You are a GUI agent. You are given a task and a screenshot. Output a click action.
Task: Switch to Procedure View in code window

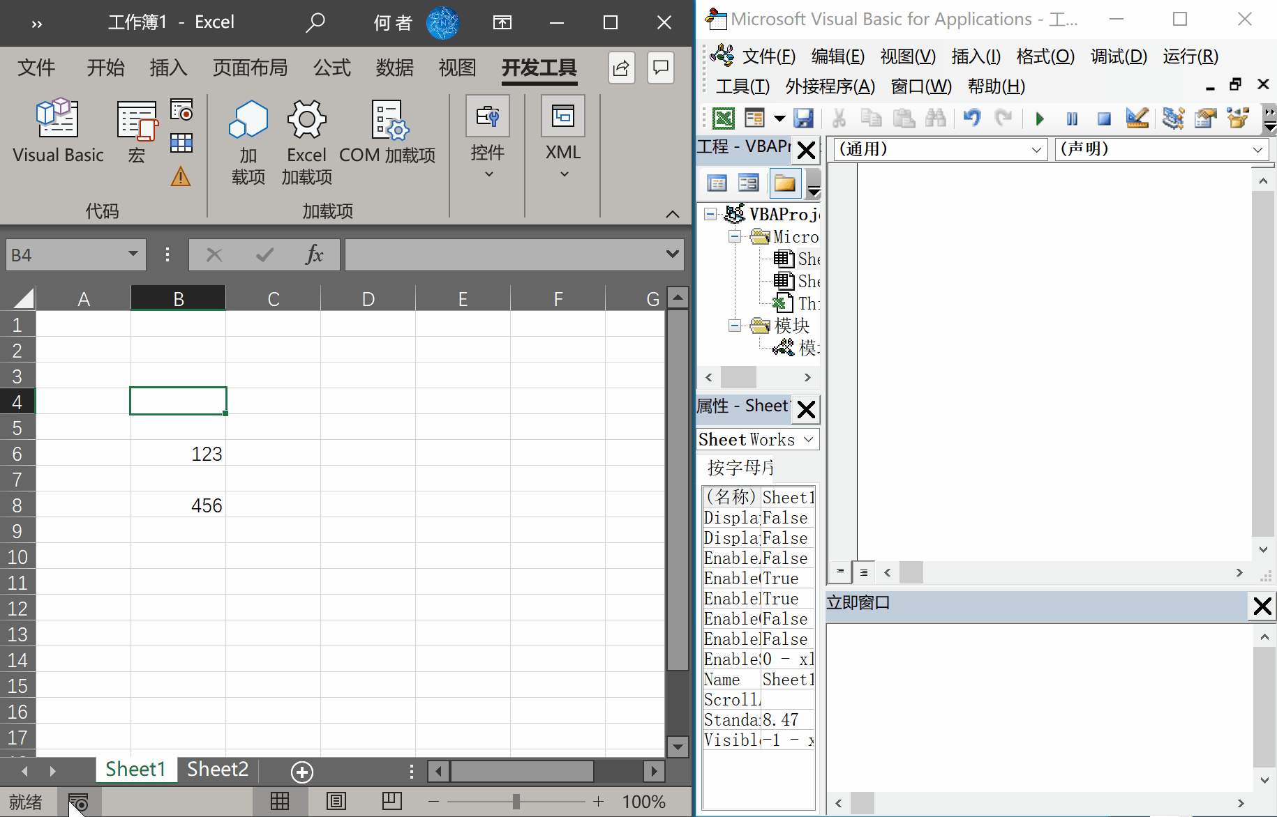tap(839, 572)
